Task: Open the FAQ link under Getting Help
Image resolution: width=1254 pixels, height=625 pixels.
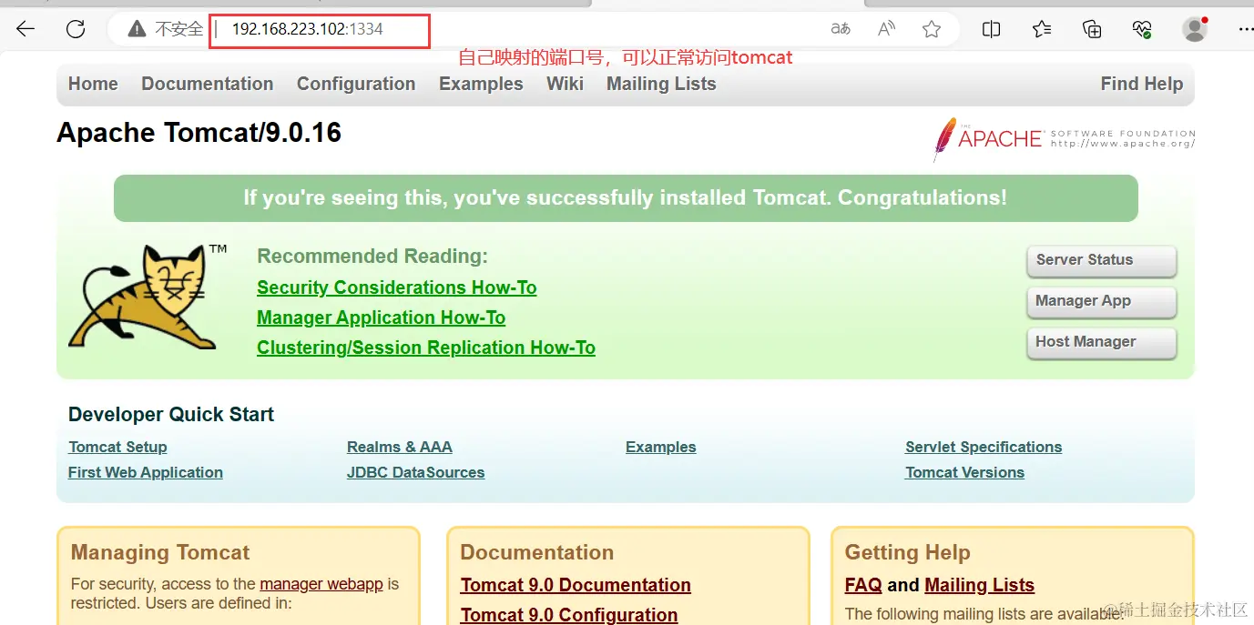Action: coord(863,585)
